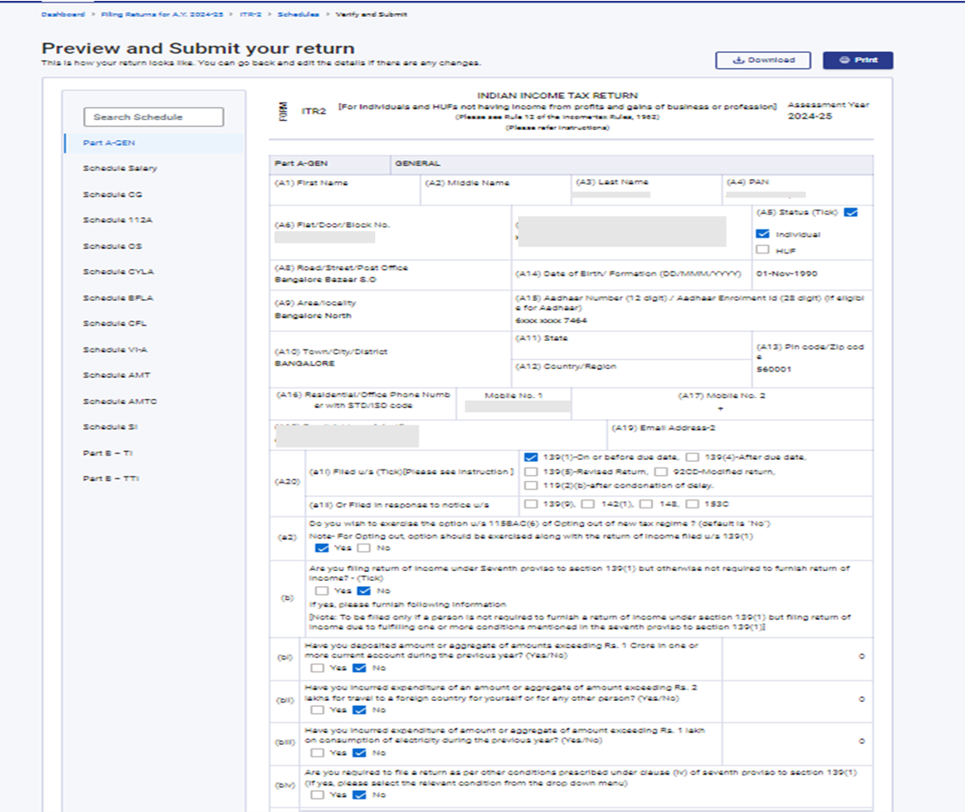The width and height of the screenshot is (965, 812).
Task: Open Schedules breadcrumb link
Action: [298, 15]
